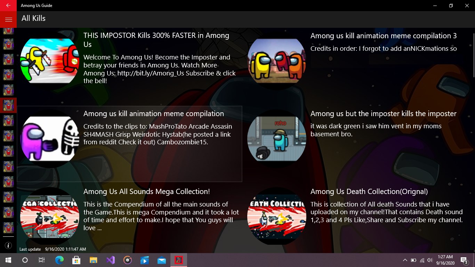Open the Windows Start menu
475x267 pixels.
click(x=8, y=260)
